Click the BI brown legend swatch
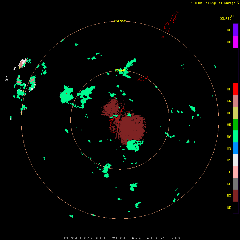The width and height of the screenshot is (240, 240). [235, 196]
